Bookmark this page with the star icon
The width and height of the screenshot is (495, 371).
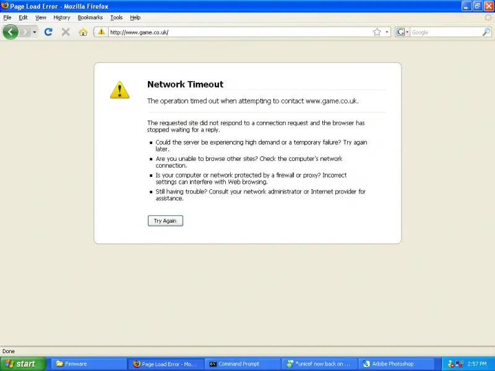377,32
